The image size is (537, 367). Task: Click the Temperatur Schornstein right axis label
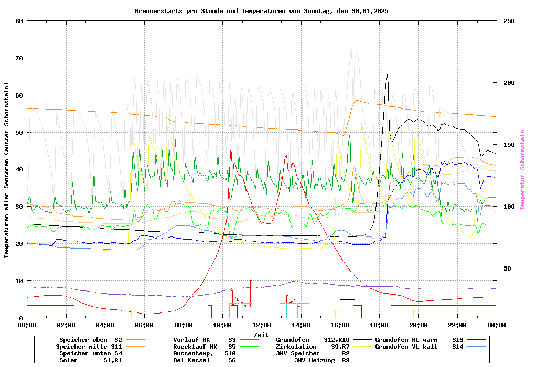coord(522,170)
